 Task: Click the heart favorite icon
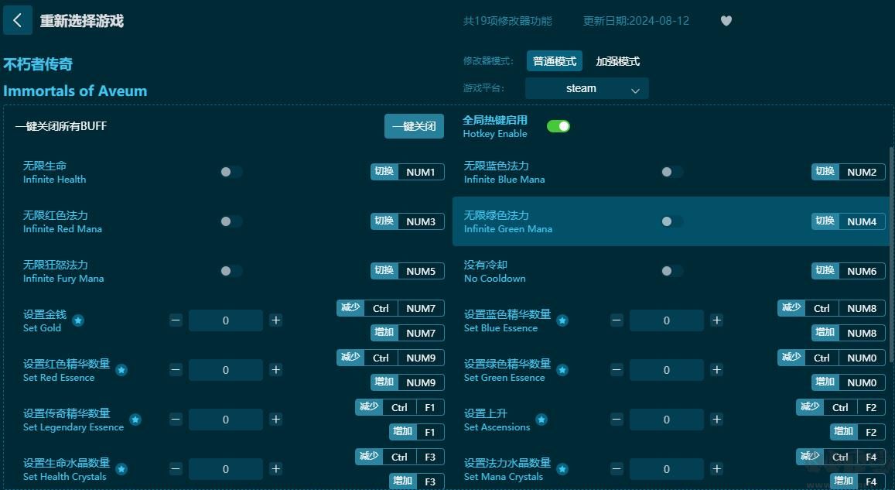click(x=726, y=21)
